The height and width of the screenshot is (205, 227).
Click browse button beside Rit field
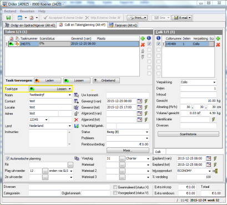[x=70, y=165]
